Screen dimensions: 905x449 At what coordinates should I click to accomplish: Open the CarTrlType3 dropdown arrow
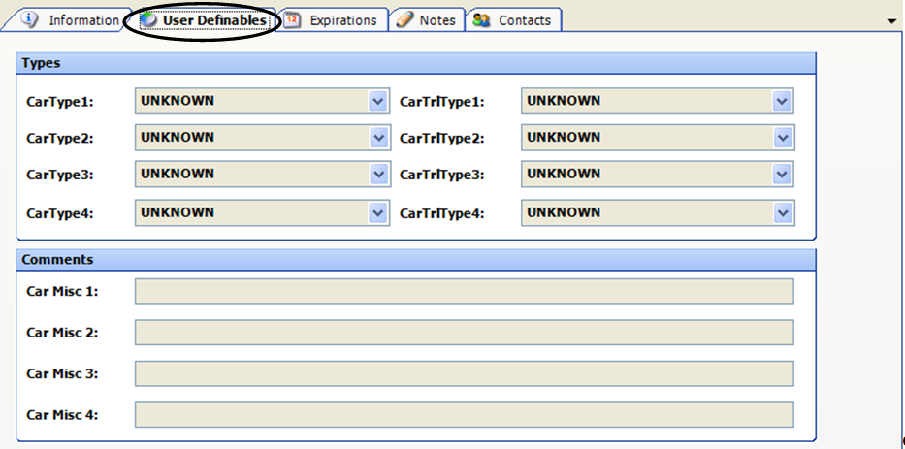(x=782, y=175)
